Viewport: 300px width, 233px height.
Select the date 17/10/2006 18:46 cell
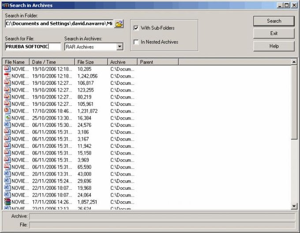[x=52, y=111]
